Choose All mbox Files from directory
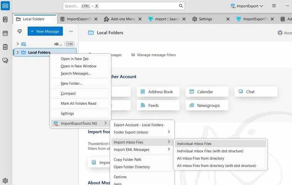This screenshot has height=185, width=292. pos(200,158)
